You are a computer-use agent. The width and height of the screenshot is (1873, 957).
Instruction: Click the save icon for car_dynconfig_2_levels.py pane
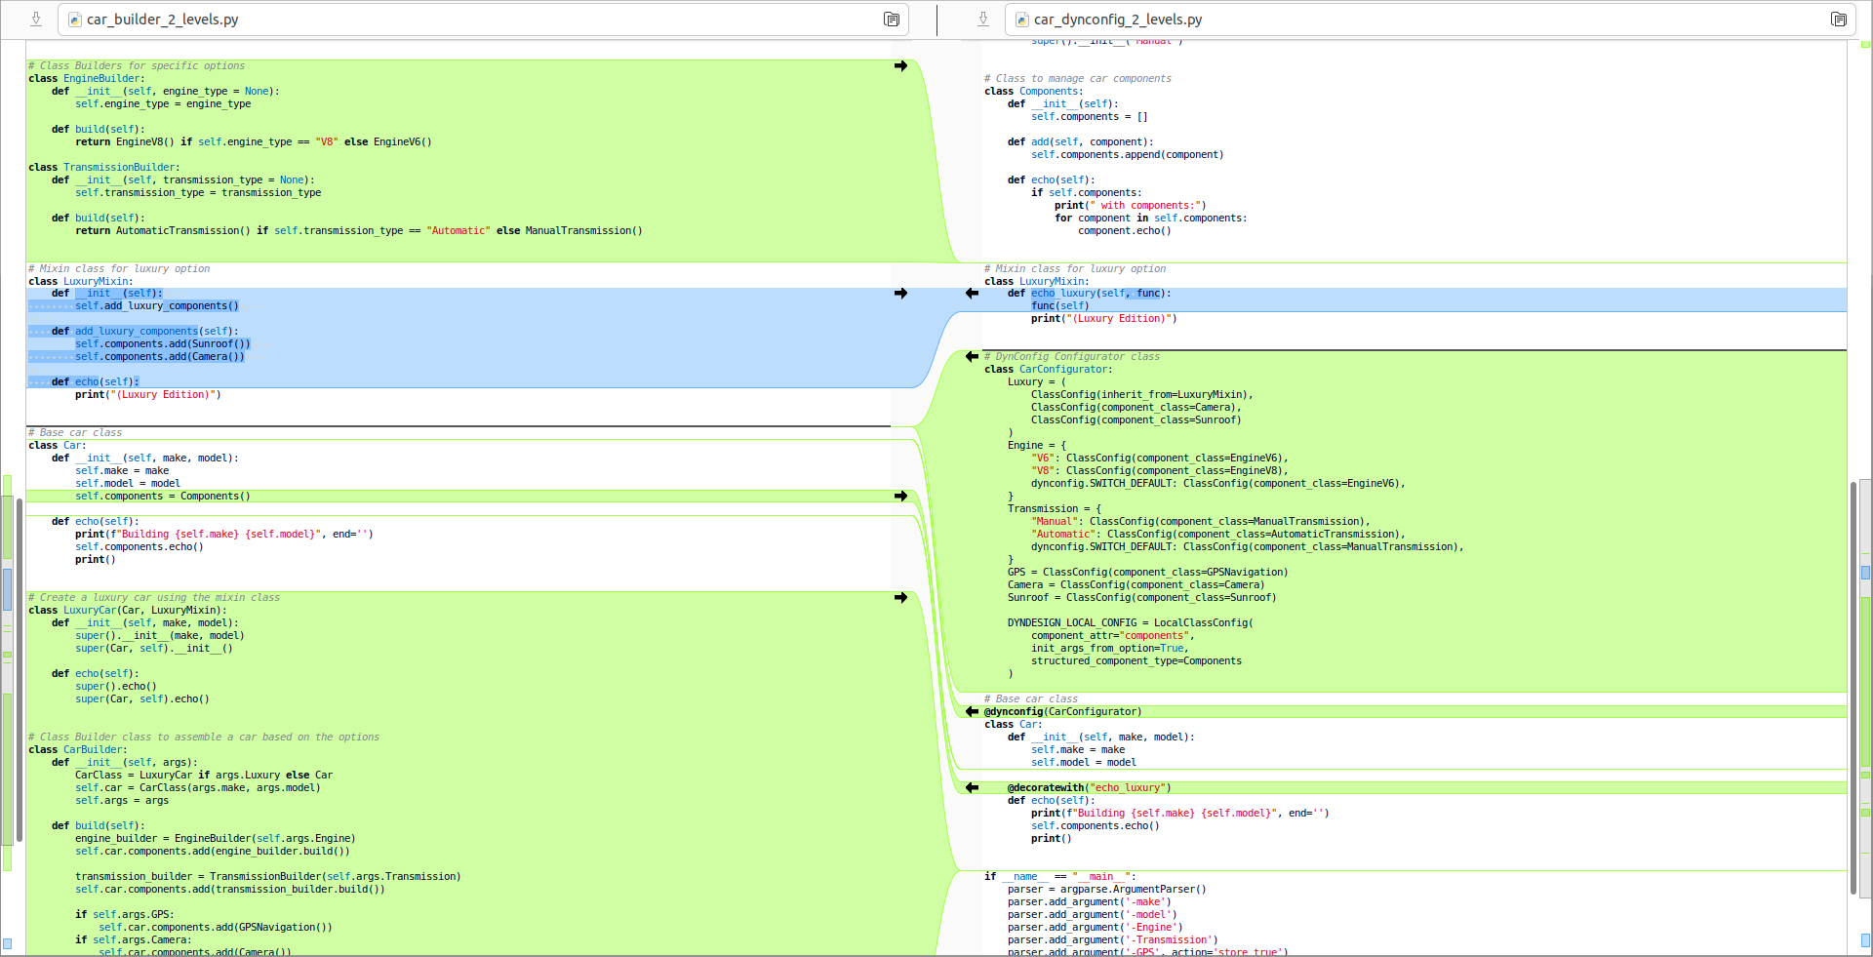983,19
